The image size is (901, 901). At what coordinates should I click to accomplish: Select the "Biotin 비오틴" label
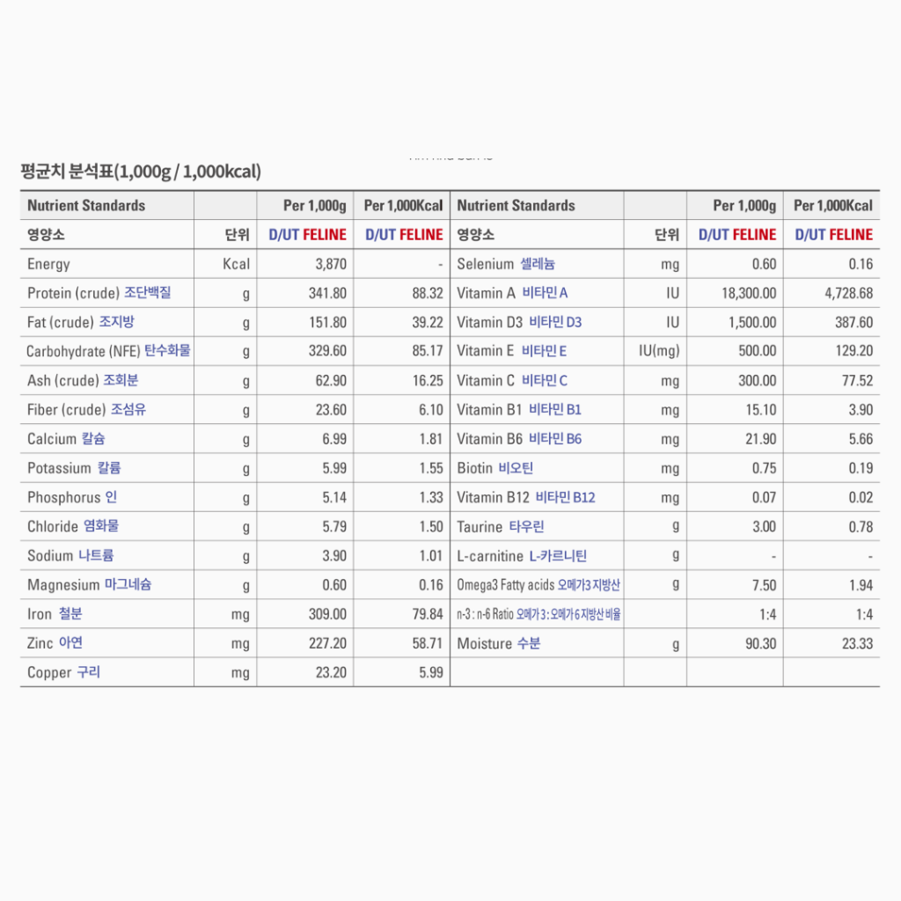click(x=494, y=468)
